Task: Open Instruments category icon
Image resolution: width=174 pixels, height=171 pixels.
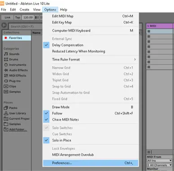Action: 6,65
